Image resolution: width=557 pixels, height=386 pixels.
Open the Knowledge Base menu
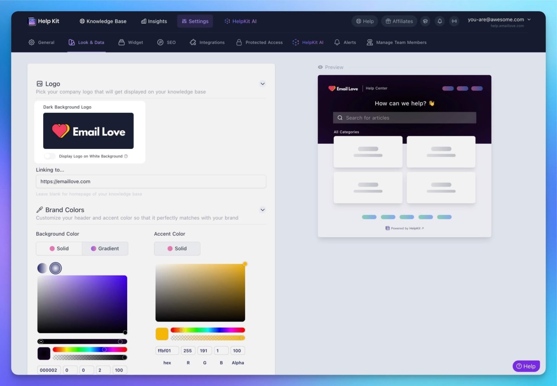click(103, 21)
